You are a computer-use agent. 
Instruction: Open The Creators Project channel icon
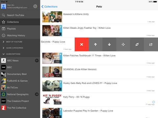[4, 101]
